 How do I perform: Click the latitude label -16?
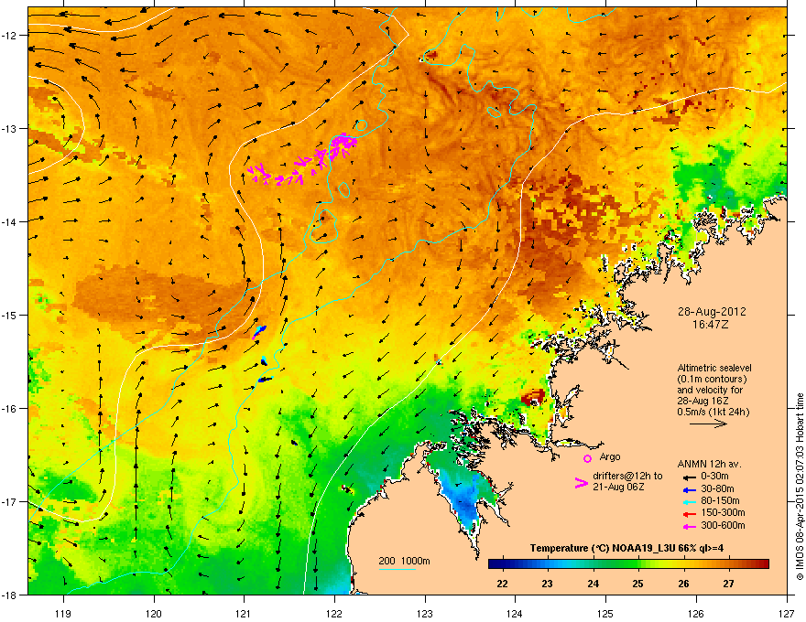pyautogui.click(x=9, y=409)
